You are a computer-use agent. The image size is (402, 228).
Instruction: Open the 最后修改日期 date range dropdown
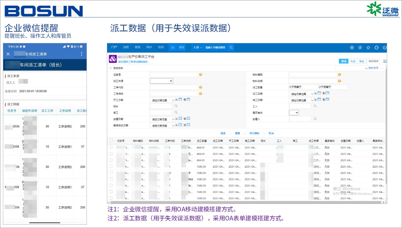163,125
